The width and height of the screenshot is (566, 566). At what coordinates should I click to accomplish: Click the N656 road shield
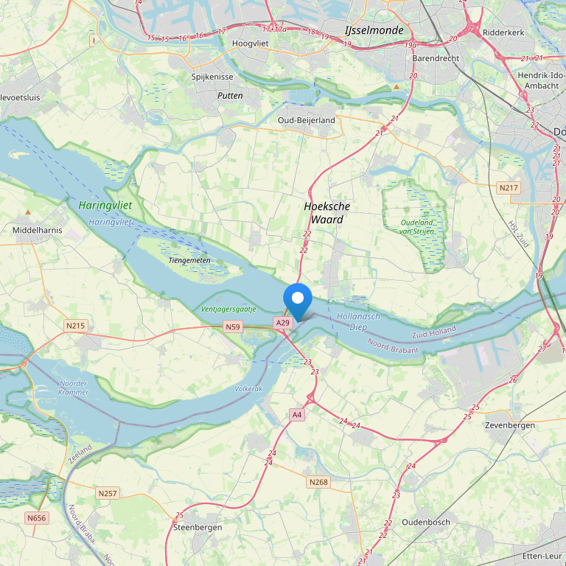(36, 518)
